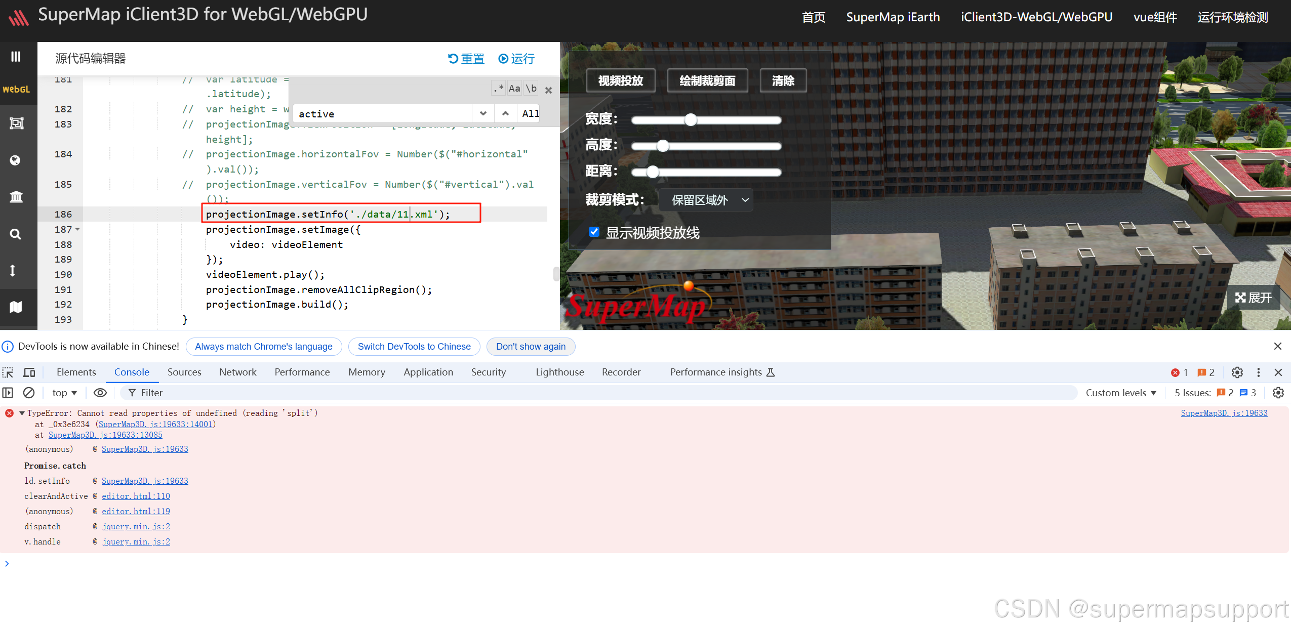
Task: Expand the Custom levels dropdown
Action: coord(1121,393)
